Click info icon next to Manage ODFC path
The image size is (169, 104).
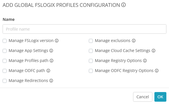pos(48,71)
